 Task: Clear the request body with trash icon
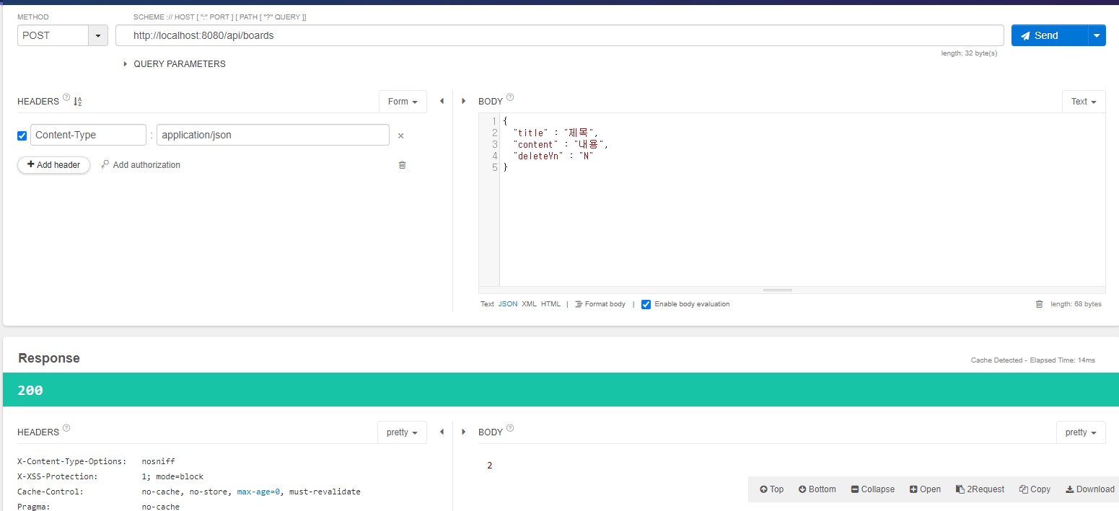click(1039, 304)
